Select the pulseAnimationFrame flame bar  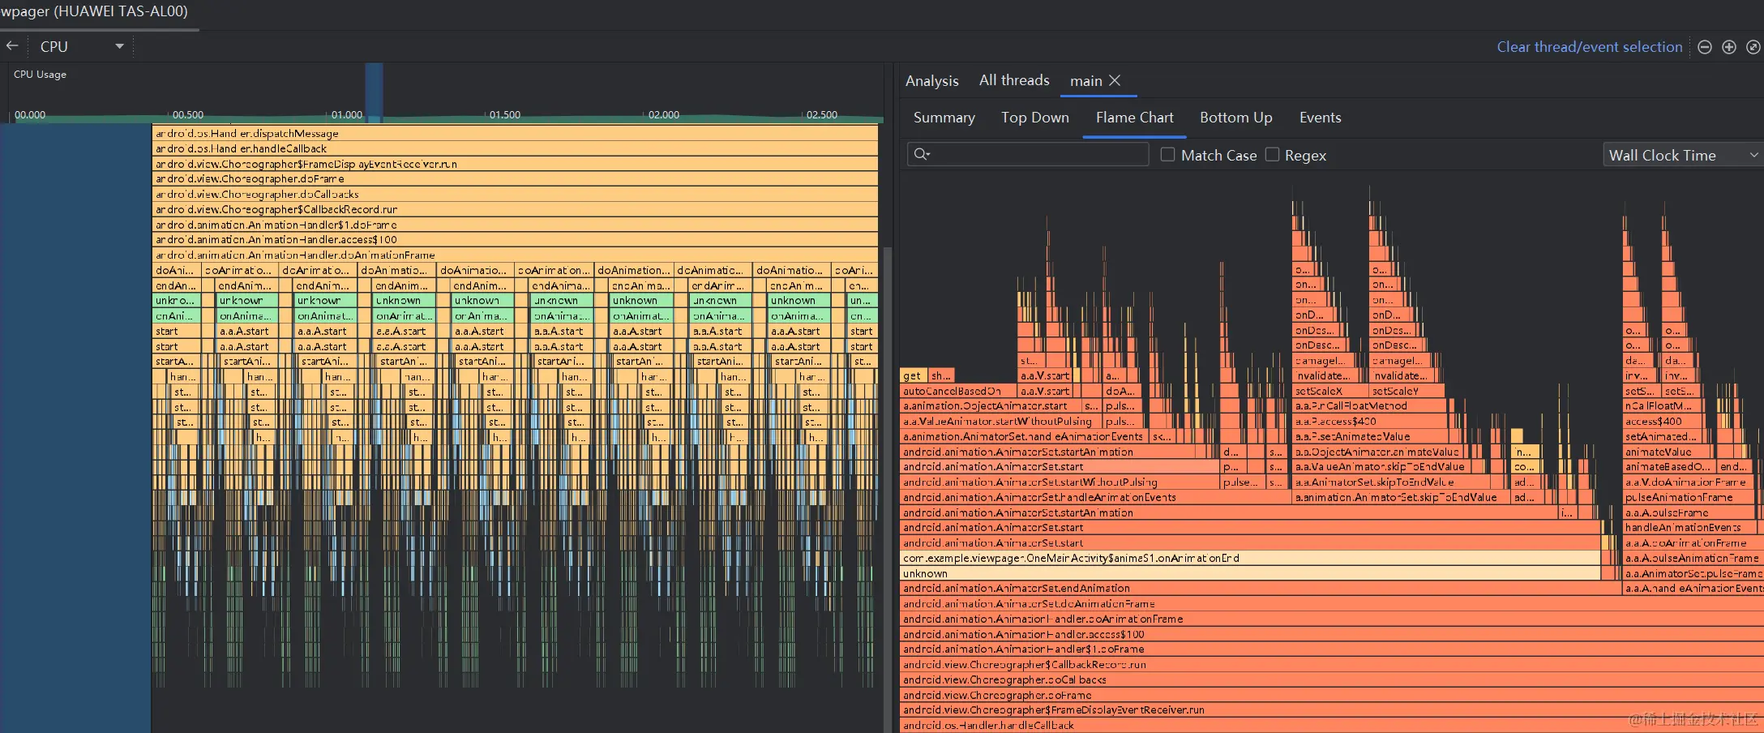click(x=1689, y=497)
